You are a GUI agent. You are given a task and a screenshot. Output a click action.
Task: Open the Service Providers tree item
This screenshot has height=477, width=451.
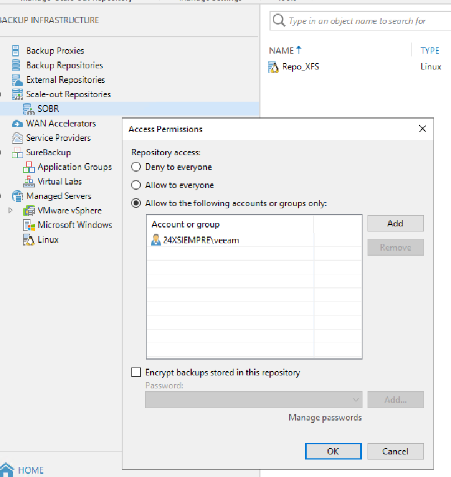[x=59, y=138]
